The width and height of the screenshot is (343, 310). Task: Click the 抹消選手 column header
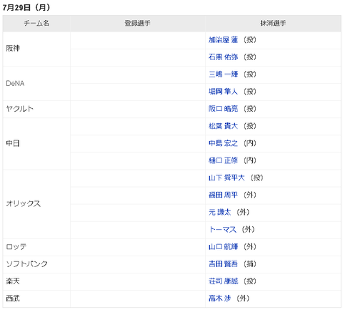273,23
